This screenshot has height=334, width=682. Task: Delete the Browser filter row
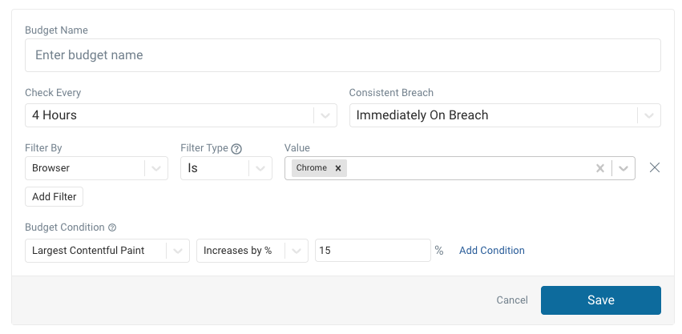pyautogui.click(x=654, y=168)
